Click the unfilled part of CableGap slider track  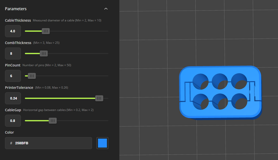click(x=83, y=121)
